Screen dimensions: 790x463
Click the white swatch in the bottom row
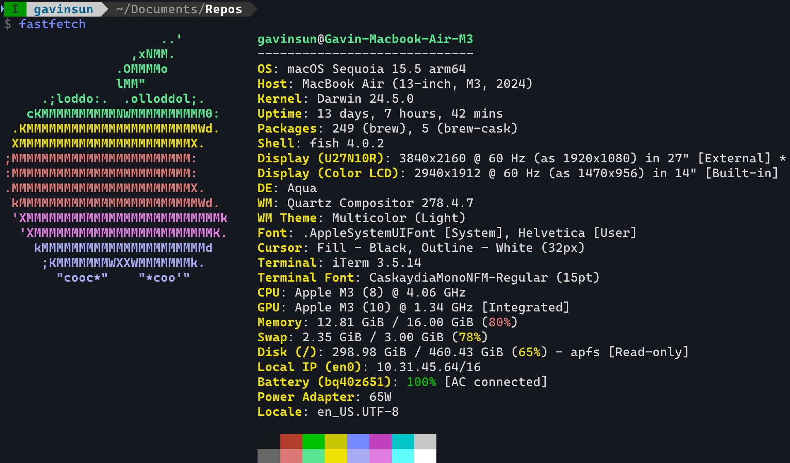pyautogui.click(x=425, y=456)
